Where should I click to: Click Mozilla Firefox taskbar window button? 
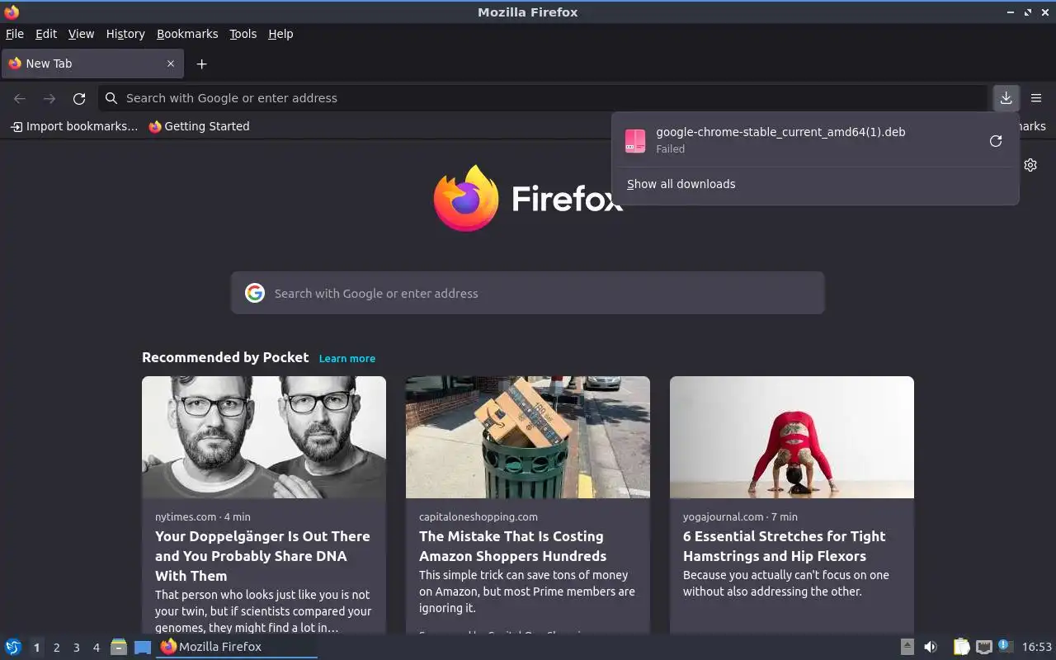(237, 647)
